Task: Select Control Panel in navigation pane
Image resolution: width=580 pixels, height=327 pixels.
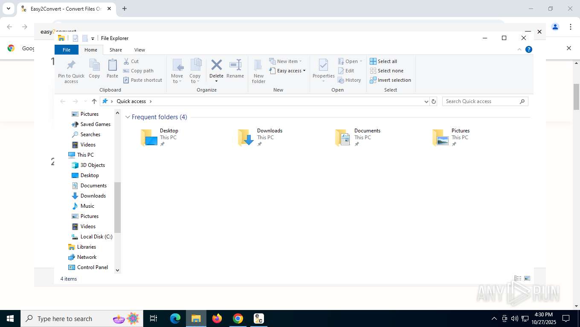Action: click(x=88, y=267)
